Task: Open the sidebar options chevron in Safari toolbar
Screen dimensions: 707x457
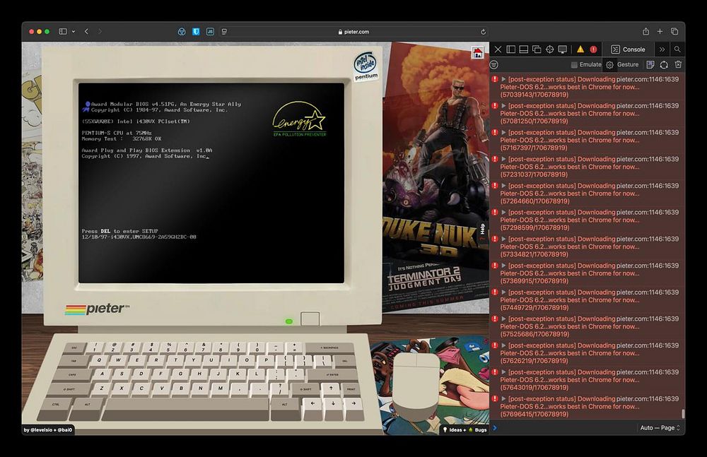Action: click(x=73, y=32)
